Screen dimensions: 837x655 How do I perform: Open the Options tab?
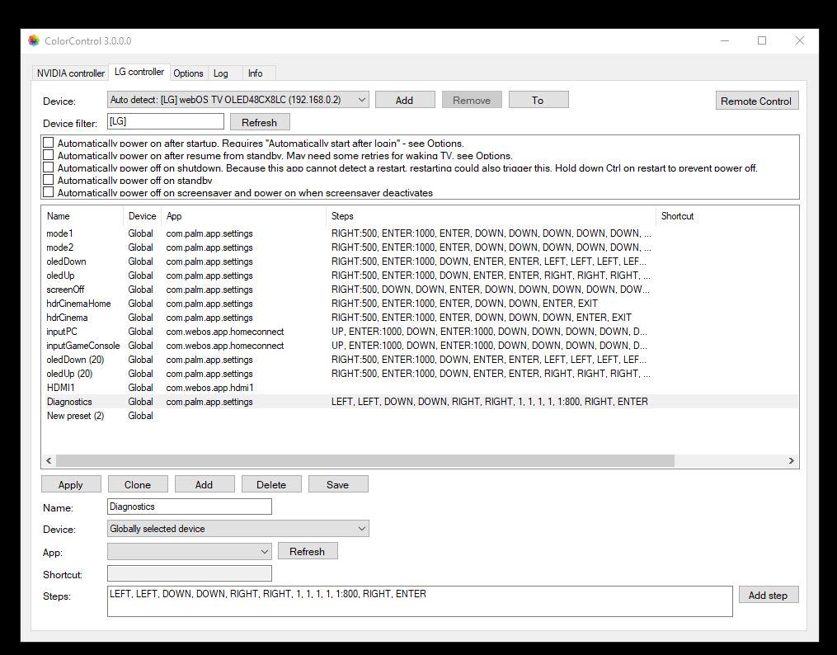pos(188,73)
